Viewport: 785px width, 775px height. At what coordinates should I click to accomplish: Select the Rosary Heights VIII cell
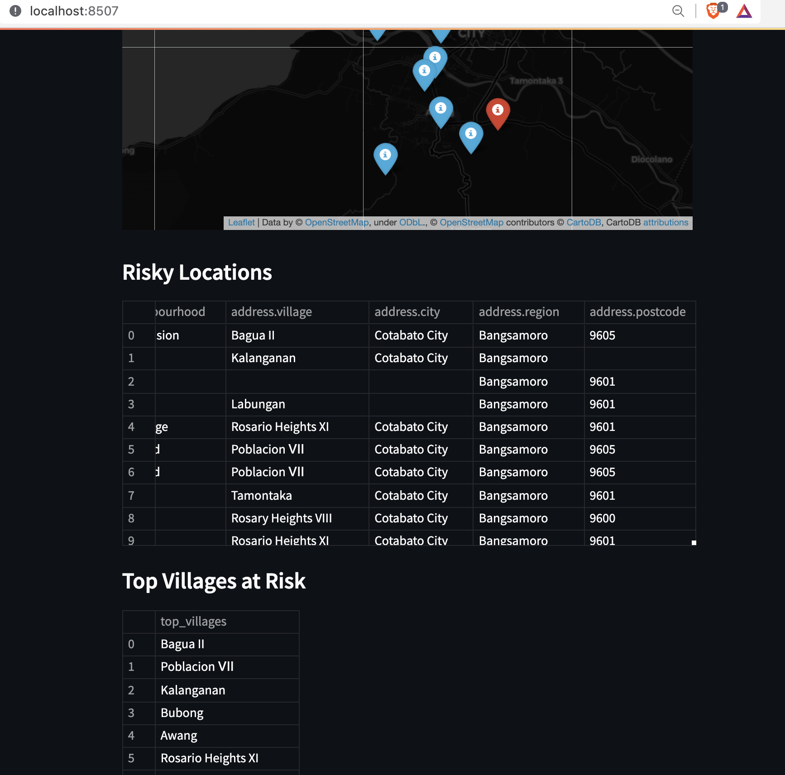coord(297,519)
